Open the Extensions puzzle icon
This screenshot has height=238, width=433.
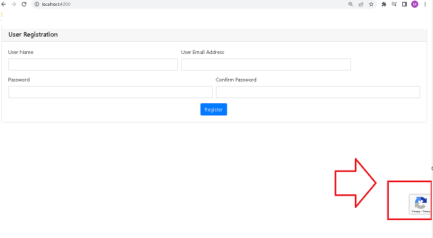tap(384, 4)
